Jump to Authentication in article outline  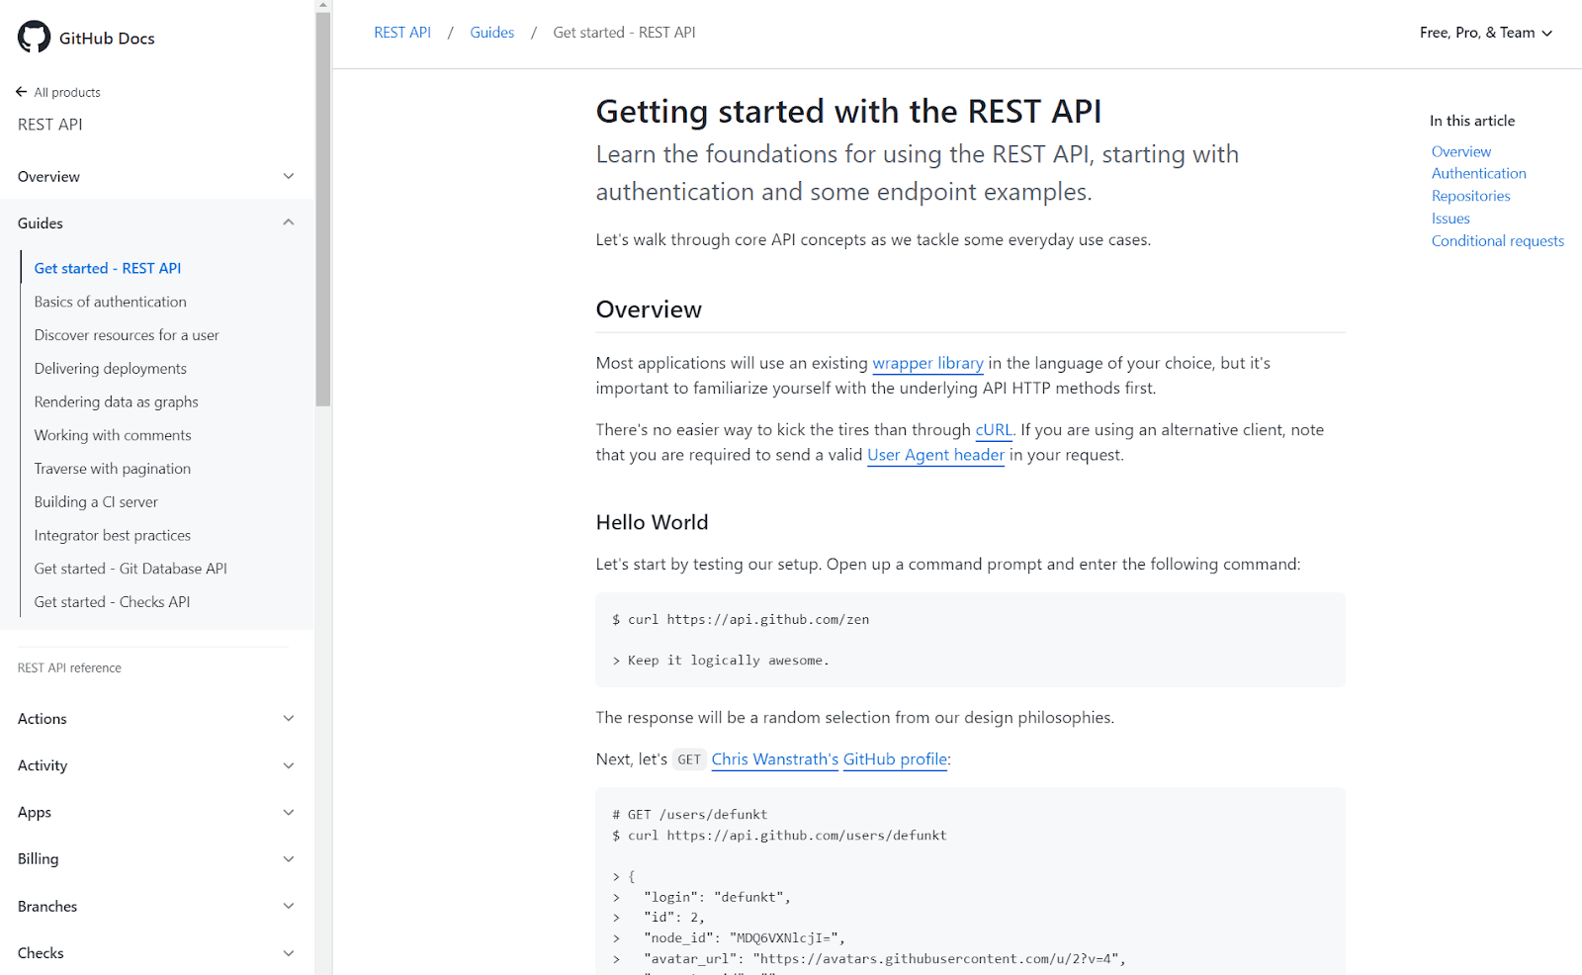tap(1478, 173)
